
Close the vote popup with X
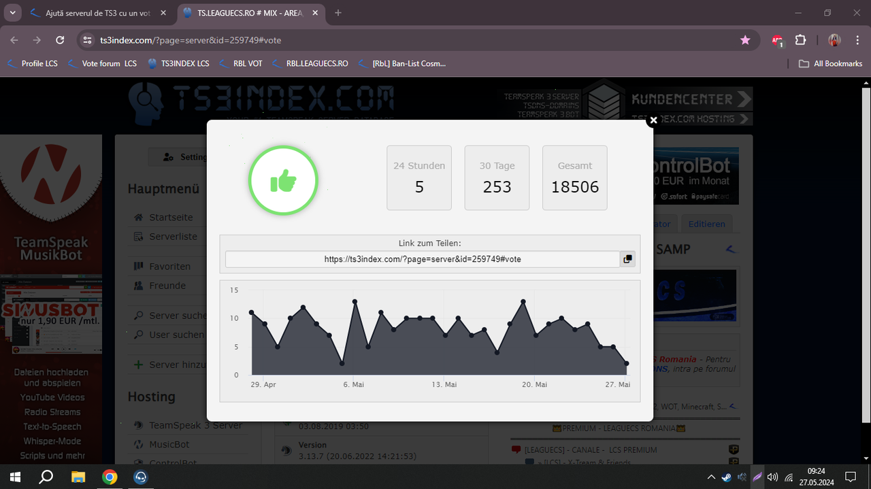(653, 120)
